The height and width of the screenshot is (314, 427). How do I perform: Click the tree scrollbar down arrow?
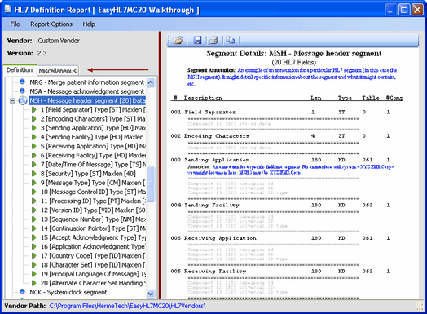(150, 294)
